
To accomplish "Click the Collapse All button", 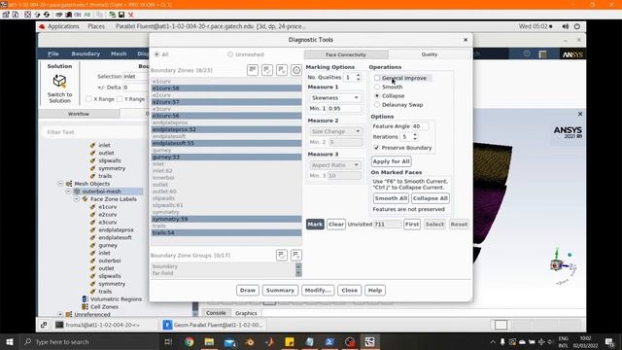I will (430, 198).
